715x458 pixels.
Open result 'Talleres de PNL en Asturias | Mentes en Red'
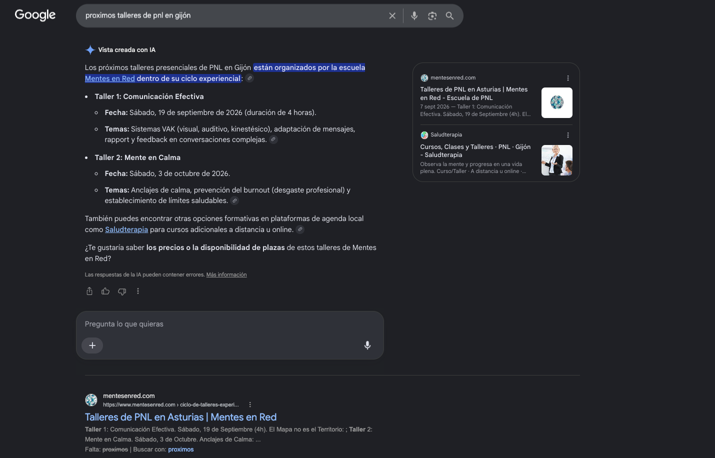point(180,417)
